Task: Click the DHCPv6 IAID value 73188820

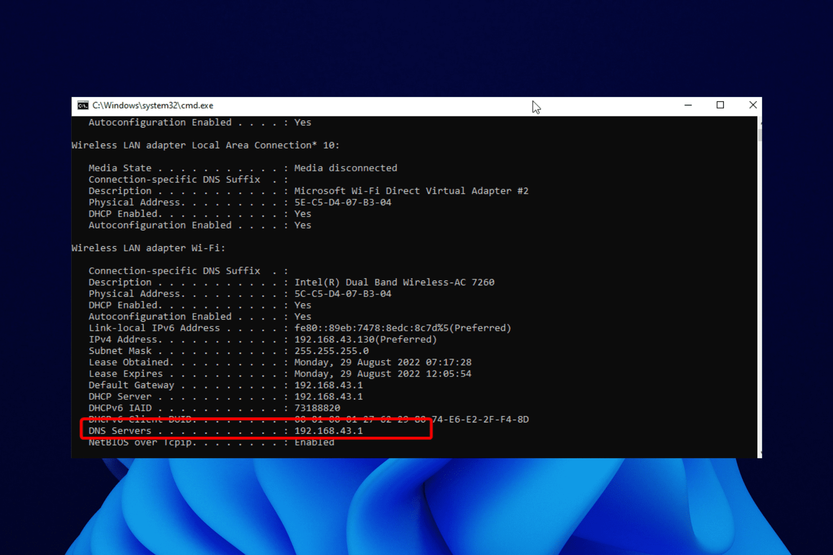Action: (x=317, y=408)
